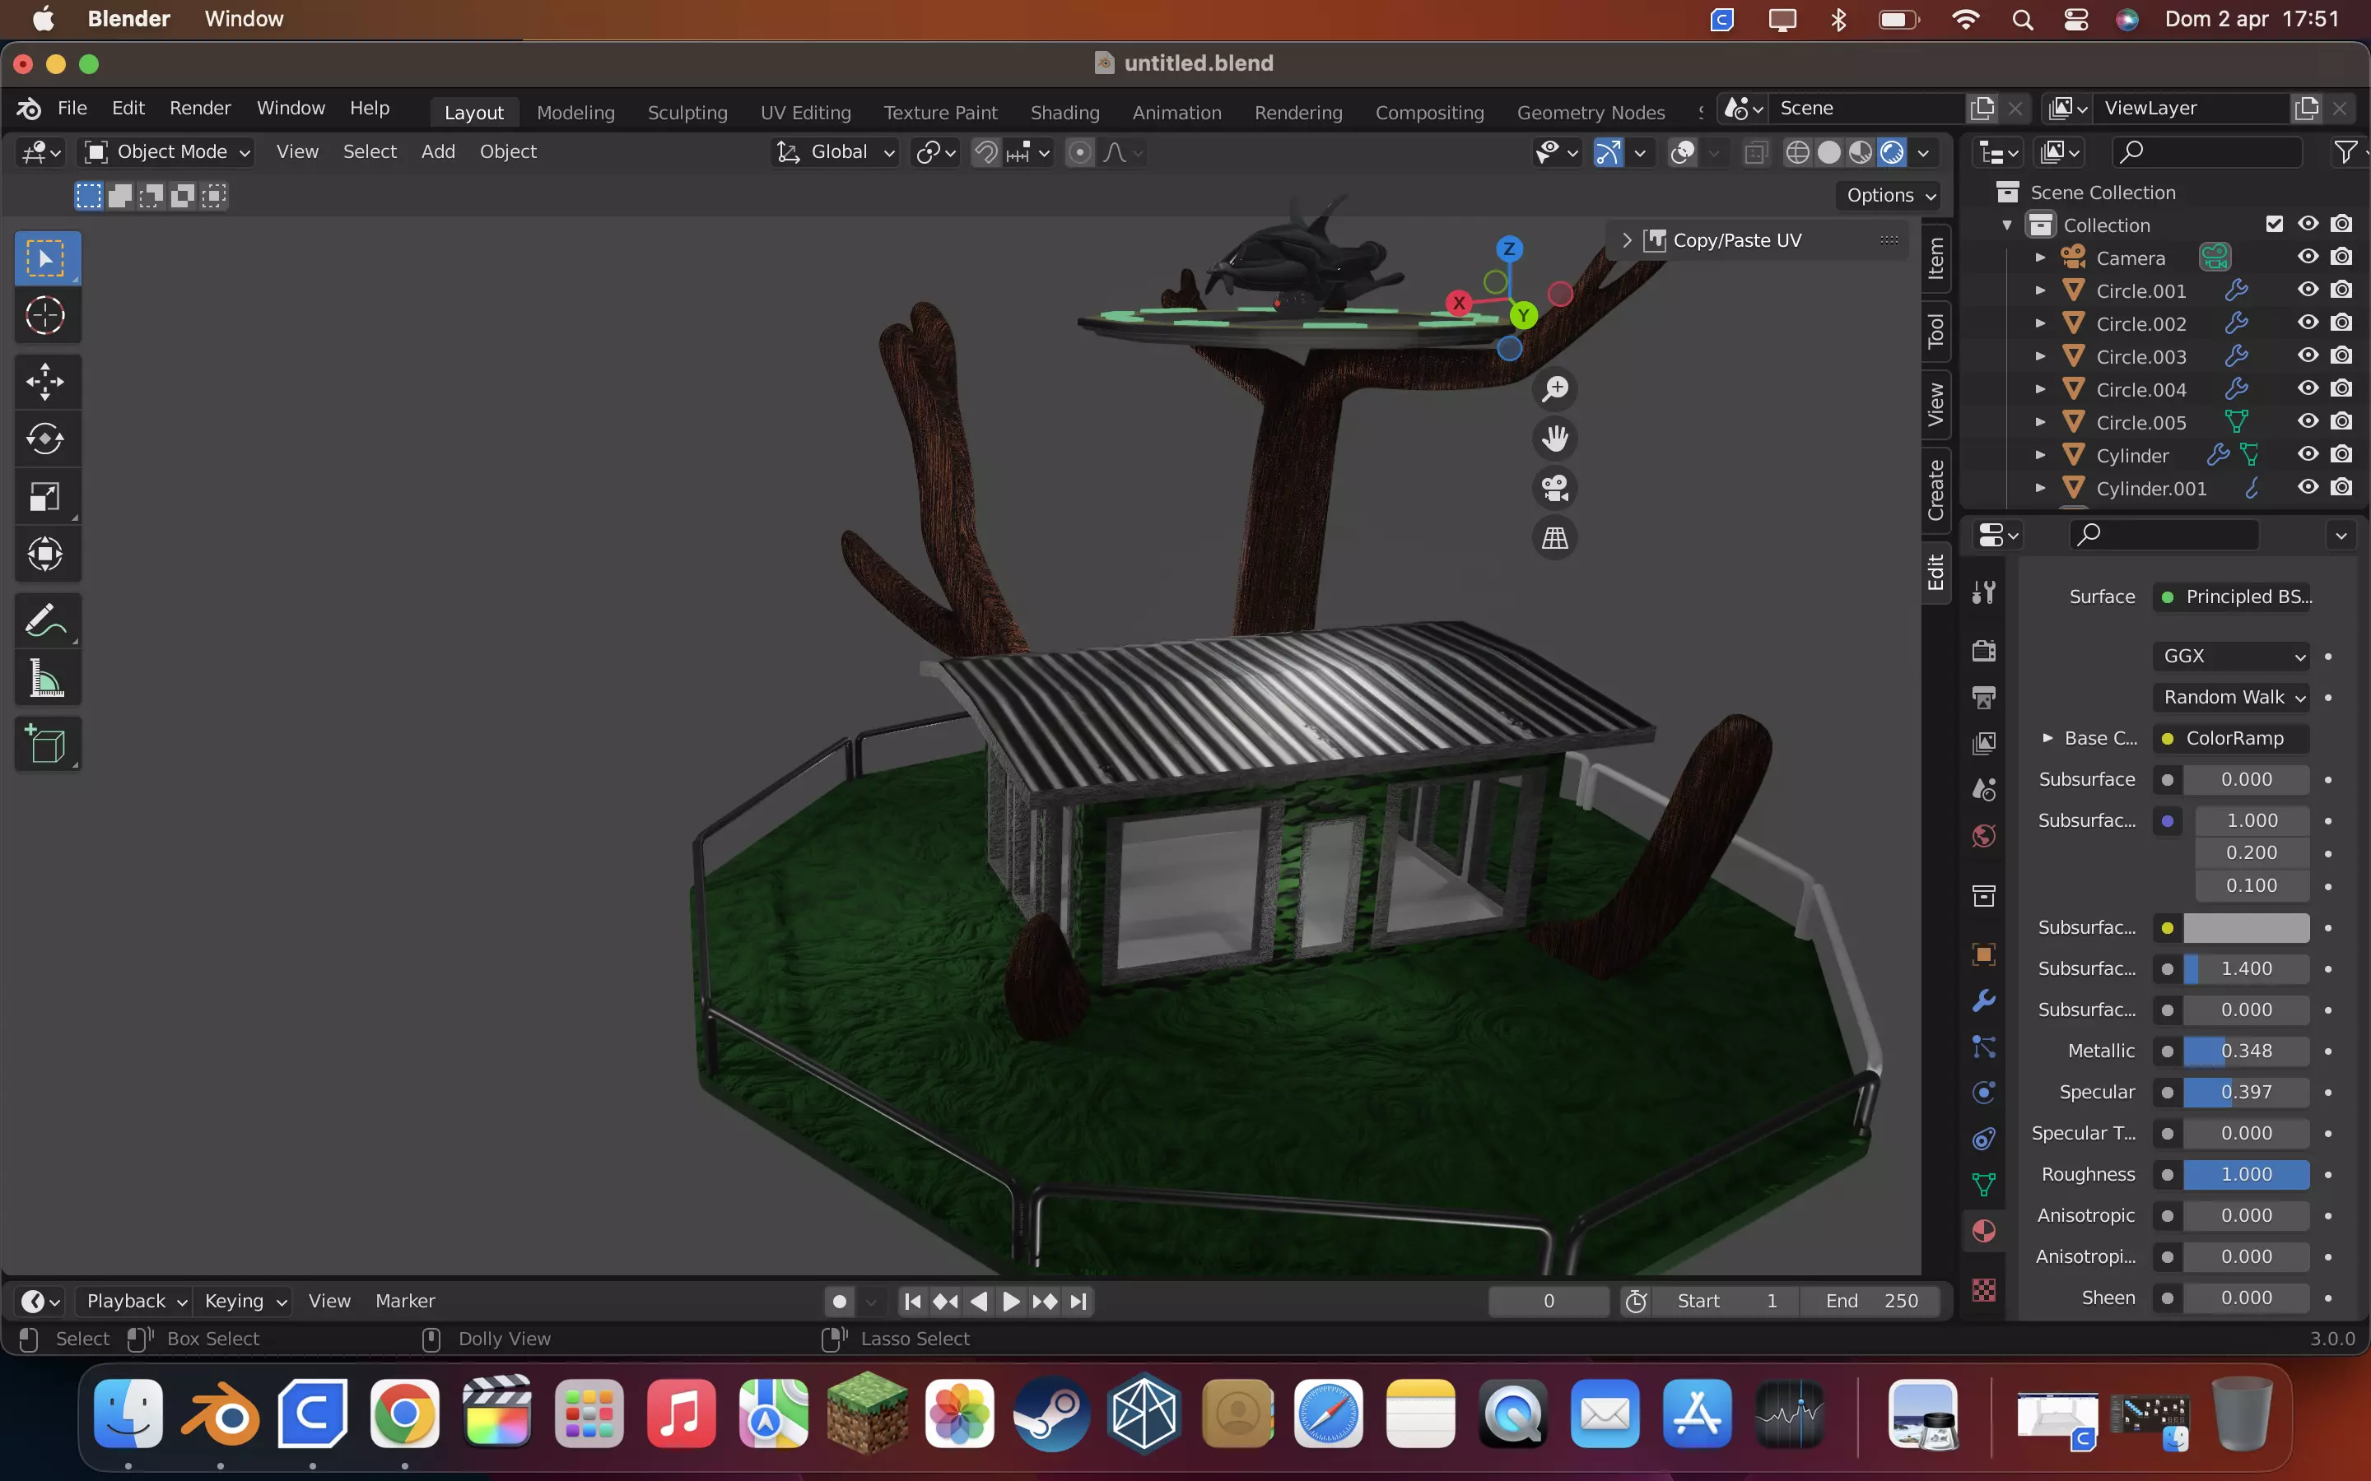Open the Render menu
The height and width of the screenshot is (1481, 2371).
coord(200,108)
